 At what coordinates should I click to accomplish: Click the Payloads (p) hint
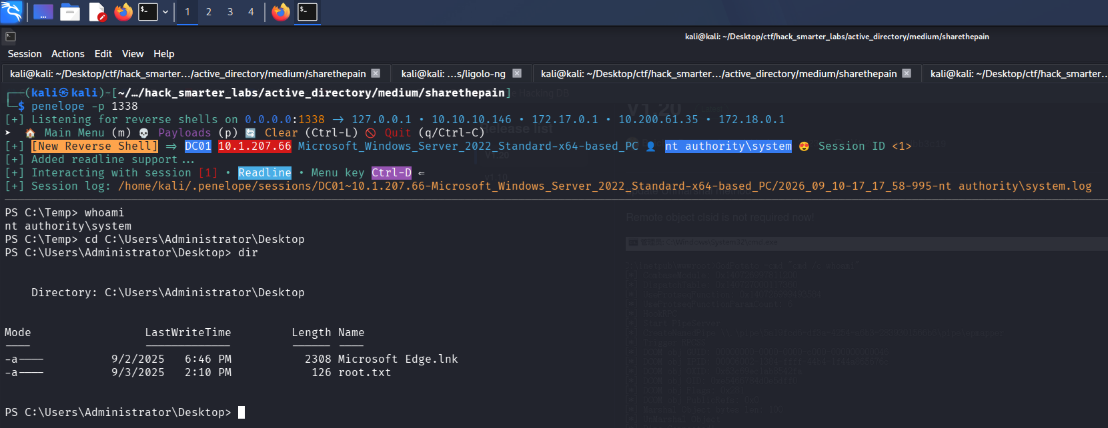point(189,133)
